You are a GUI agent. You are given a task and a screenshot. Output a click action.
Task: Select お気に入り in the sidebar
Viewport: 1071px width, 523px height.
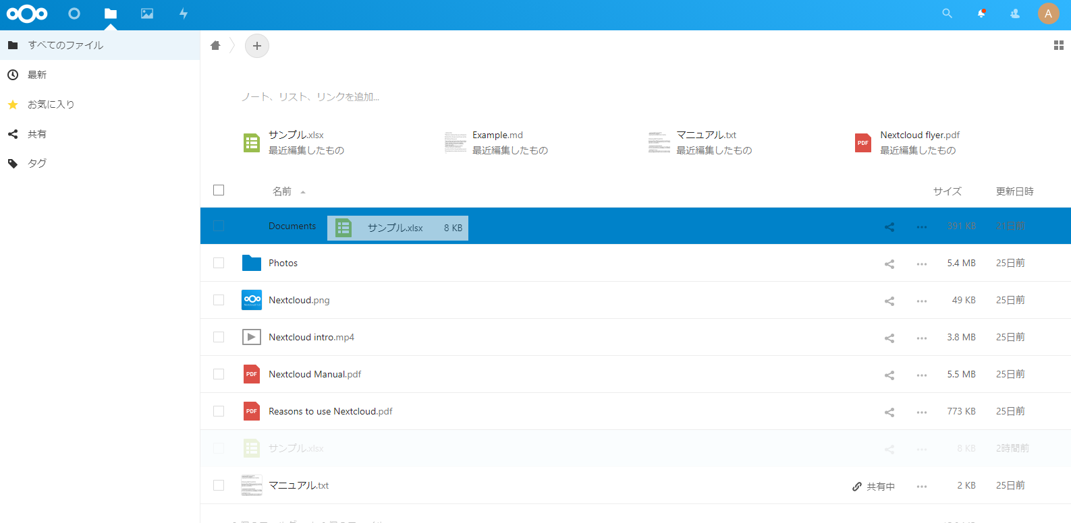click(x=100, y=104)
